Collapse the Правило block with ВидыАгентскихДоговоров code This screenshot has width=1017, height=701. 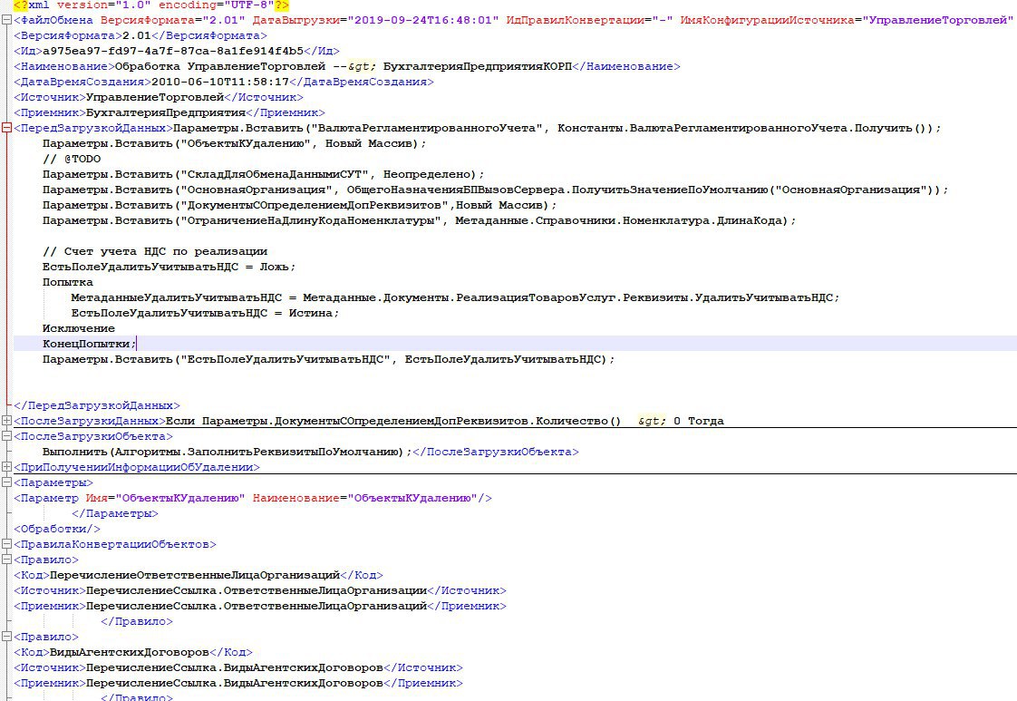point(6,637)
